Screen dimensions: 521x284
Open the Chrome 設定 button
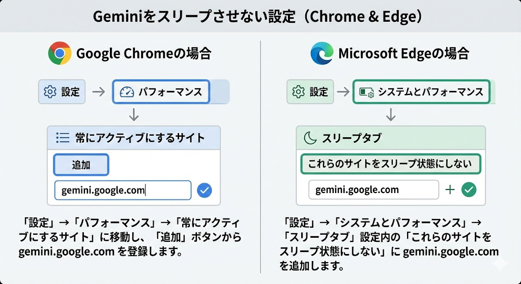point(62,92)
